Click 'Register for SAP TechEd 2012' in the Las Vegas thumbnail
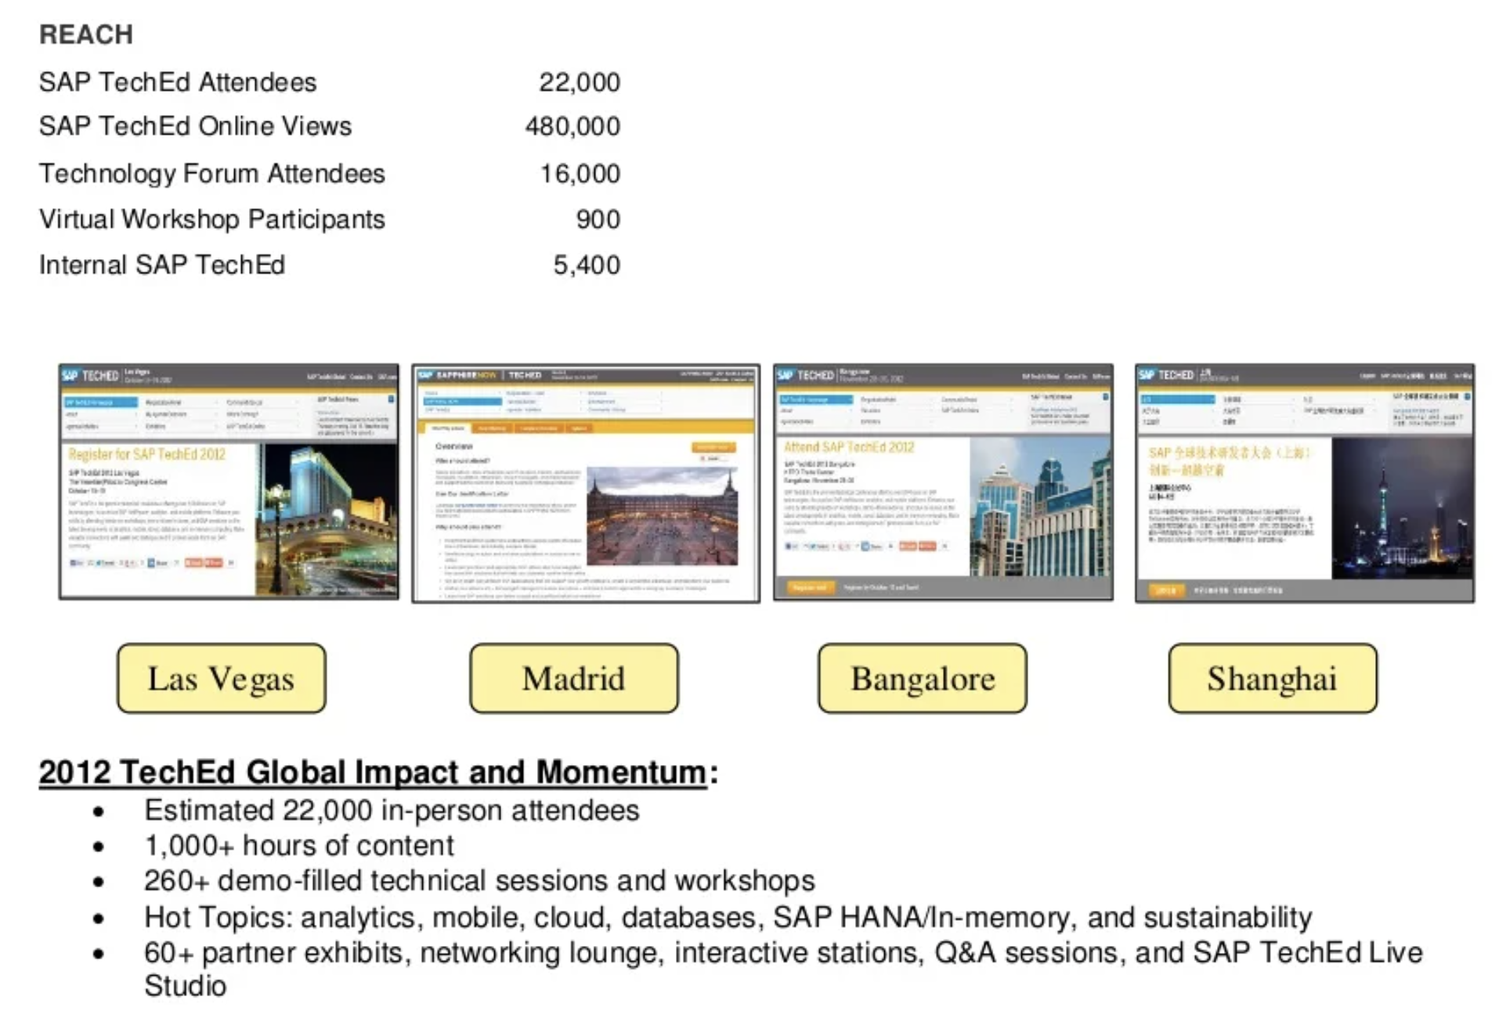The height and width of the screenshot is (1029, 1499). click(x=146, y=454)
